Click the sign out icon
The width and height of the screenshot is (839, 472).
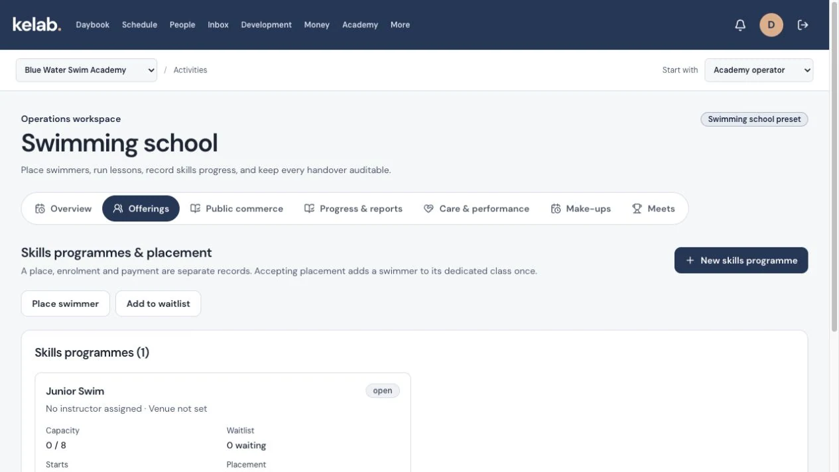pyautogui.click(x=803, y=25)
